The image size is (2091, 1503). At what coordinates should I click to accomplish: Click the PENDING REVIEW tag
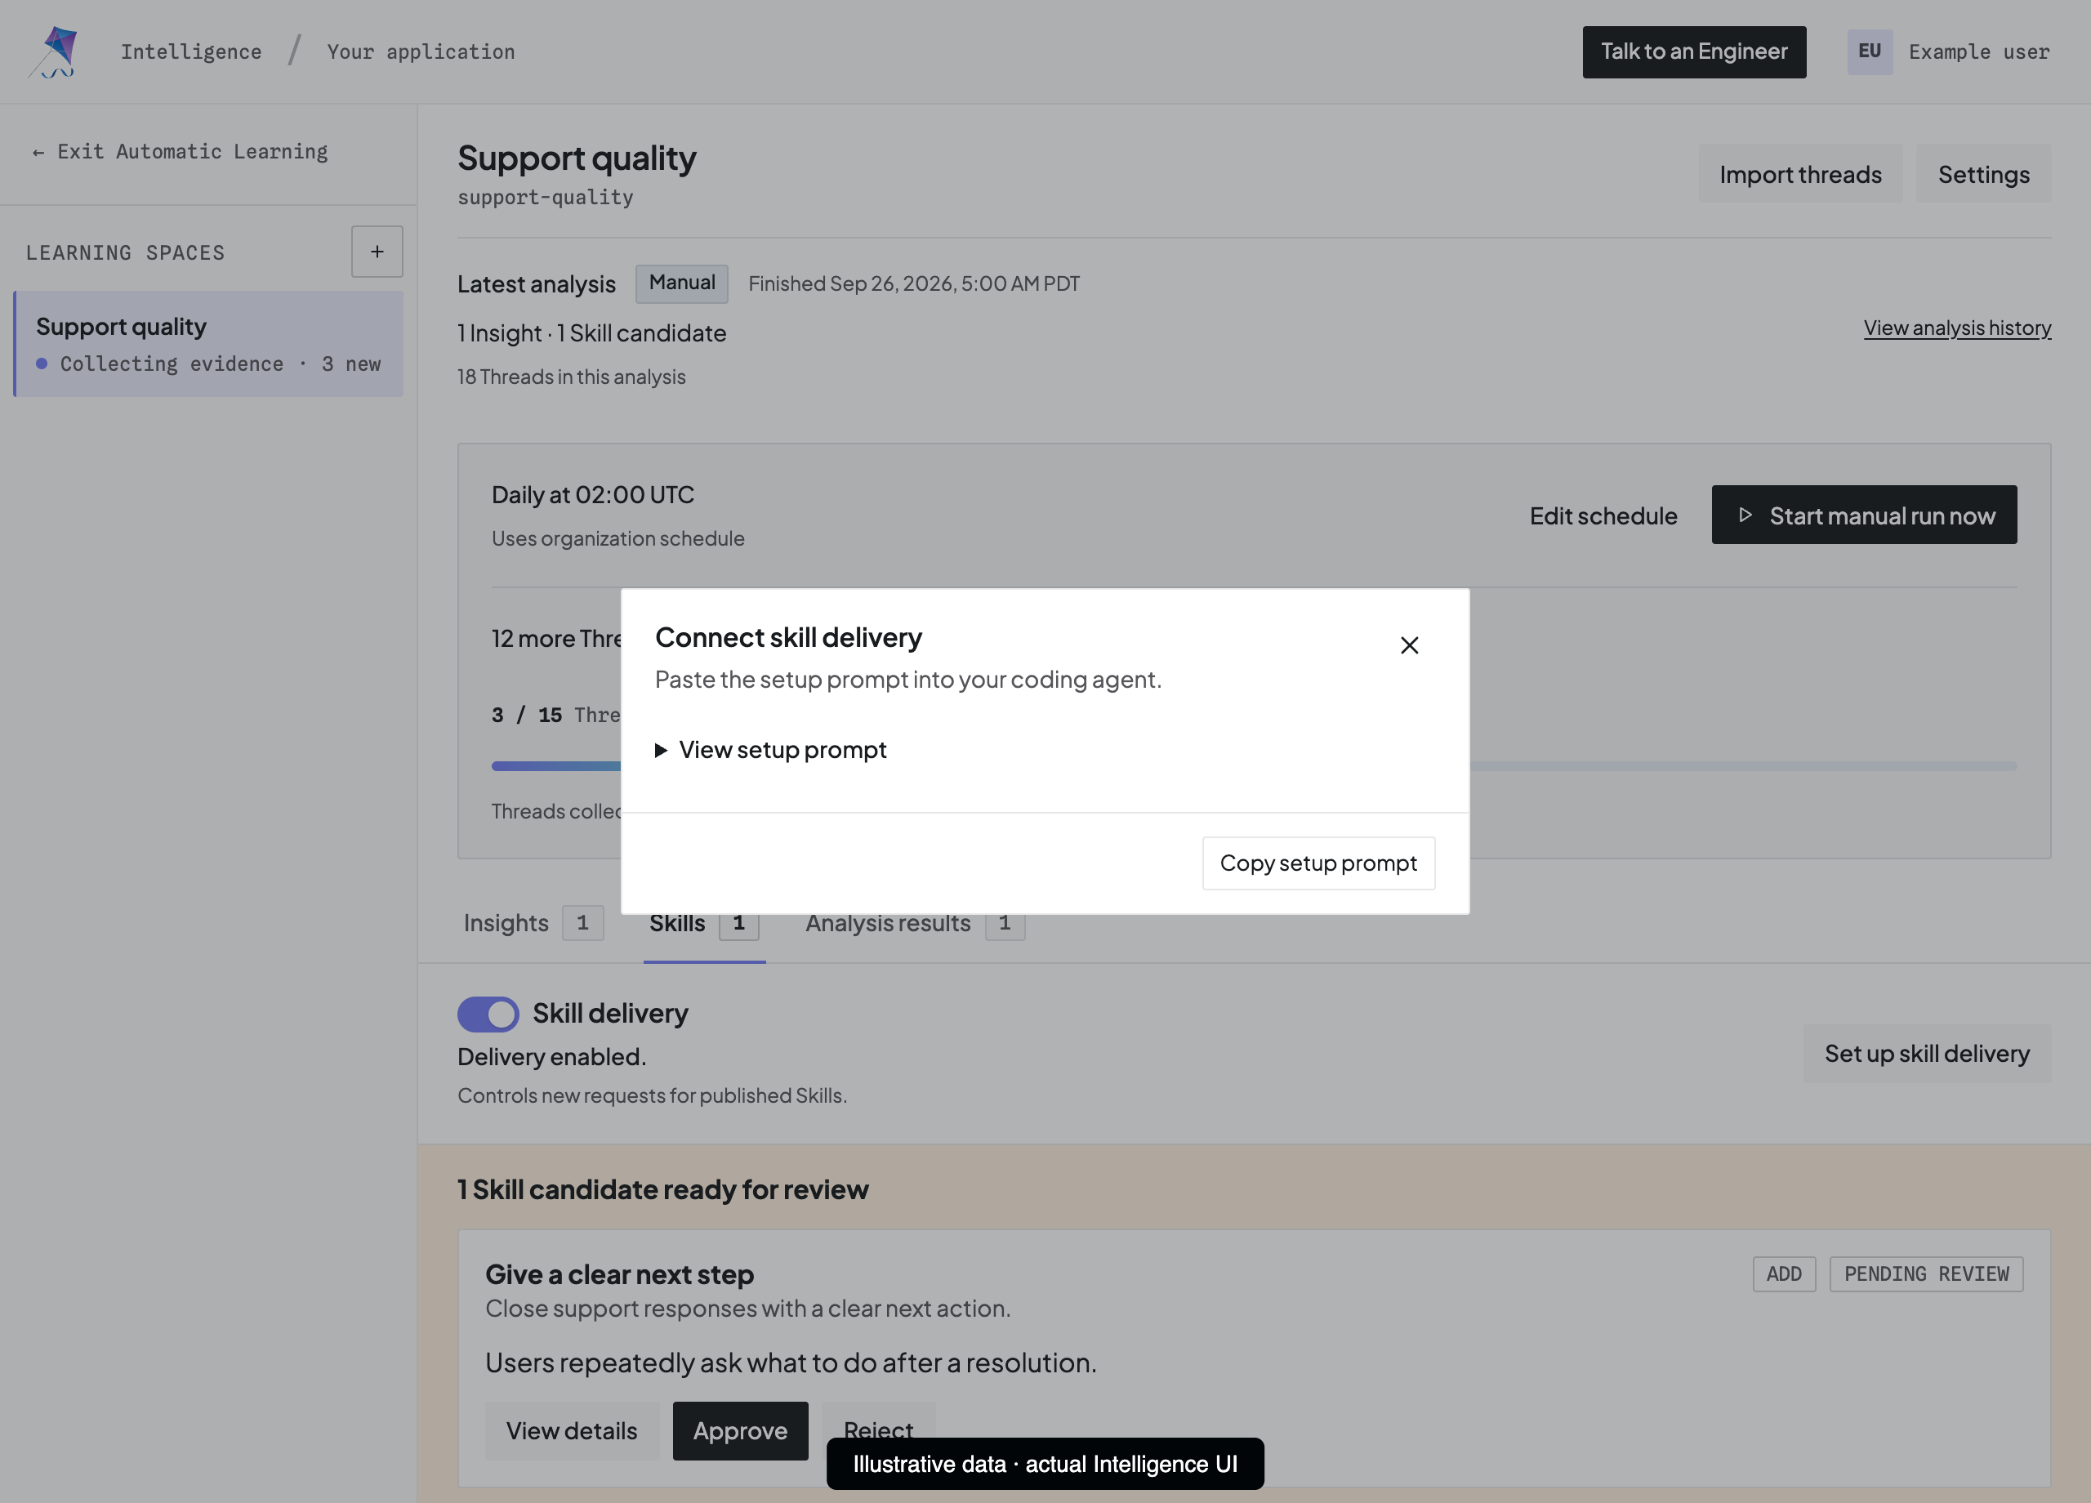[x=1926, y=1274]
